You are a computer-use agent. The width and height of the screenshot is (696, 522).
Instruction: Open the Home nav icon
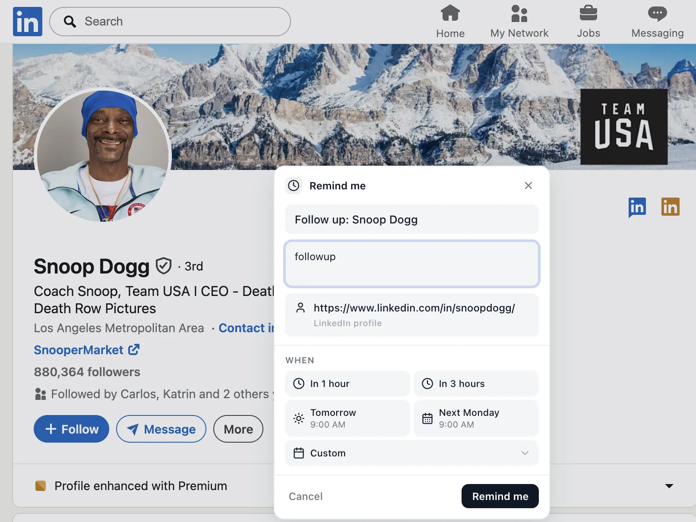tap(450, 21)
